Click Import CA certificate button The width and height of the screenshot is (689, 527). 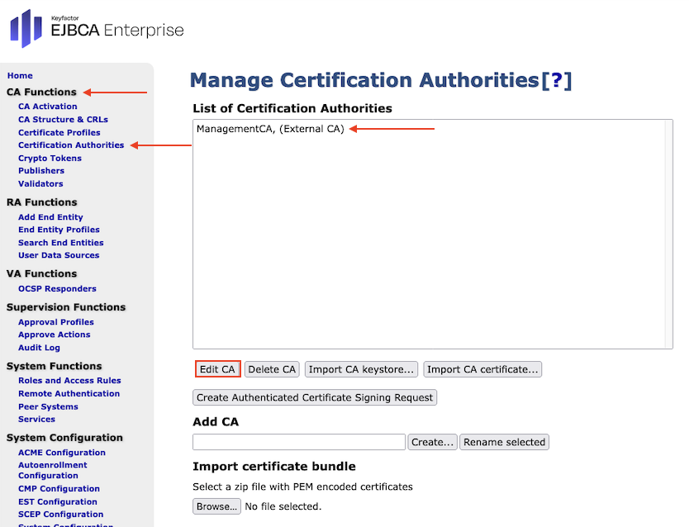(482, 369)
